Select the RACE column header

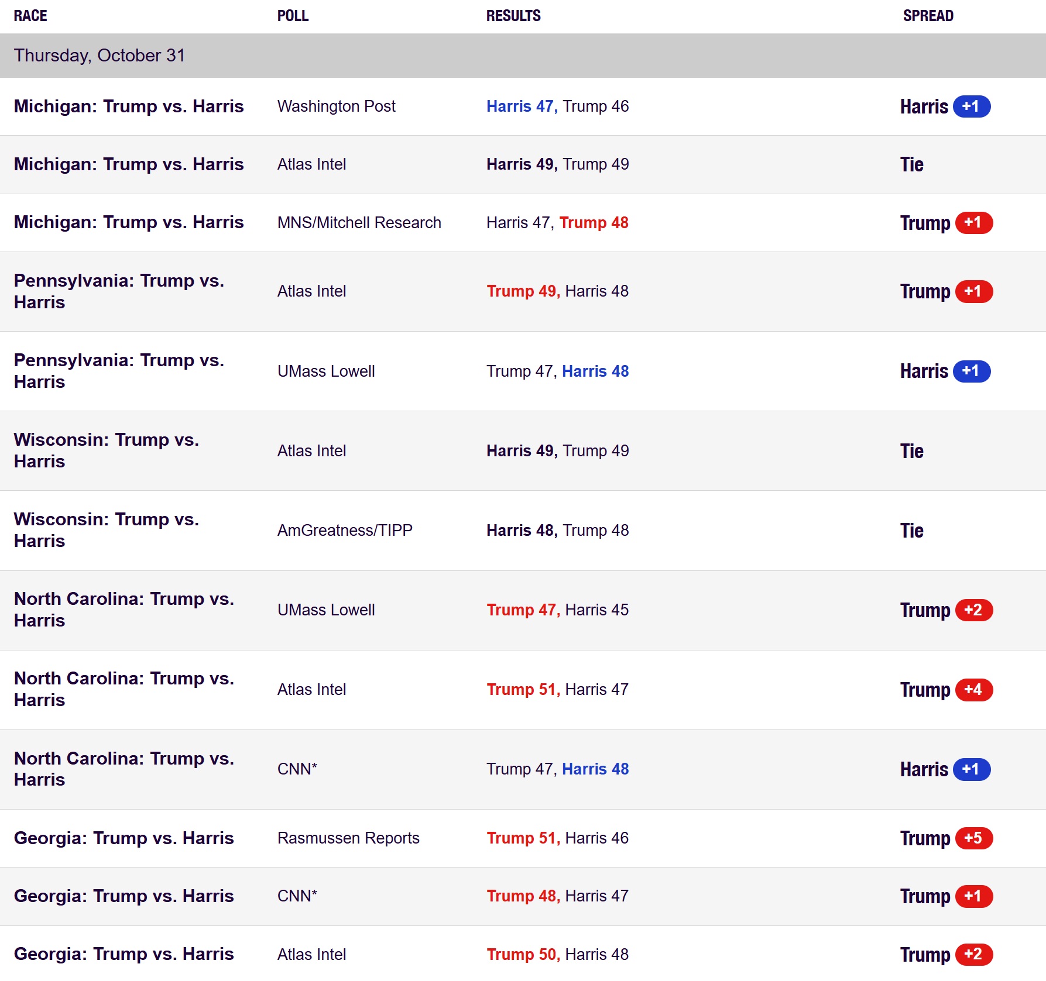pos(30,16)
